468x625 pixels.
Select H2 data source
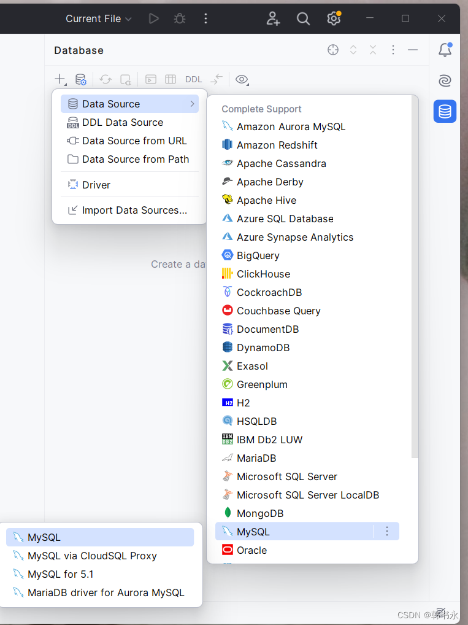[307, 403]
